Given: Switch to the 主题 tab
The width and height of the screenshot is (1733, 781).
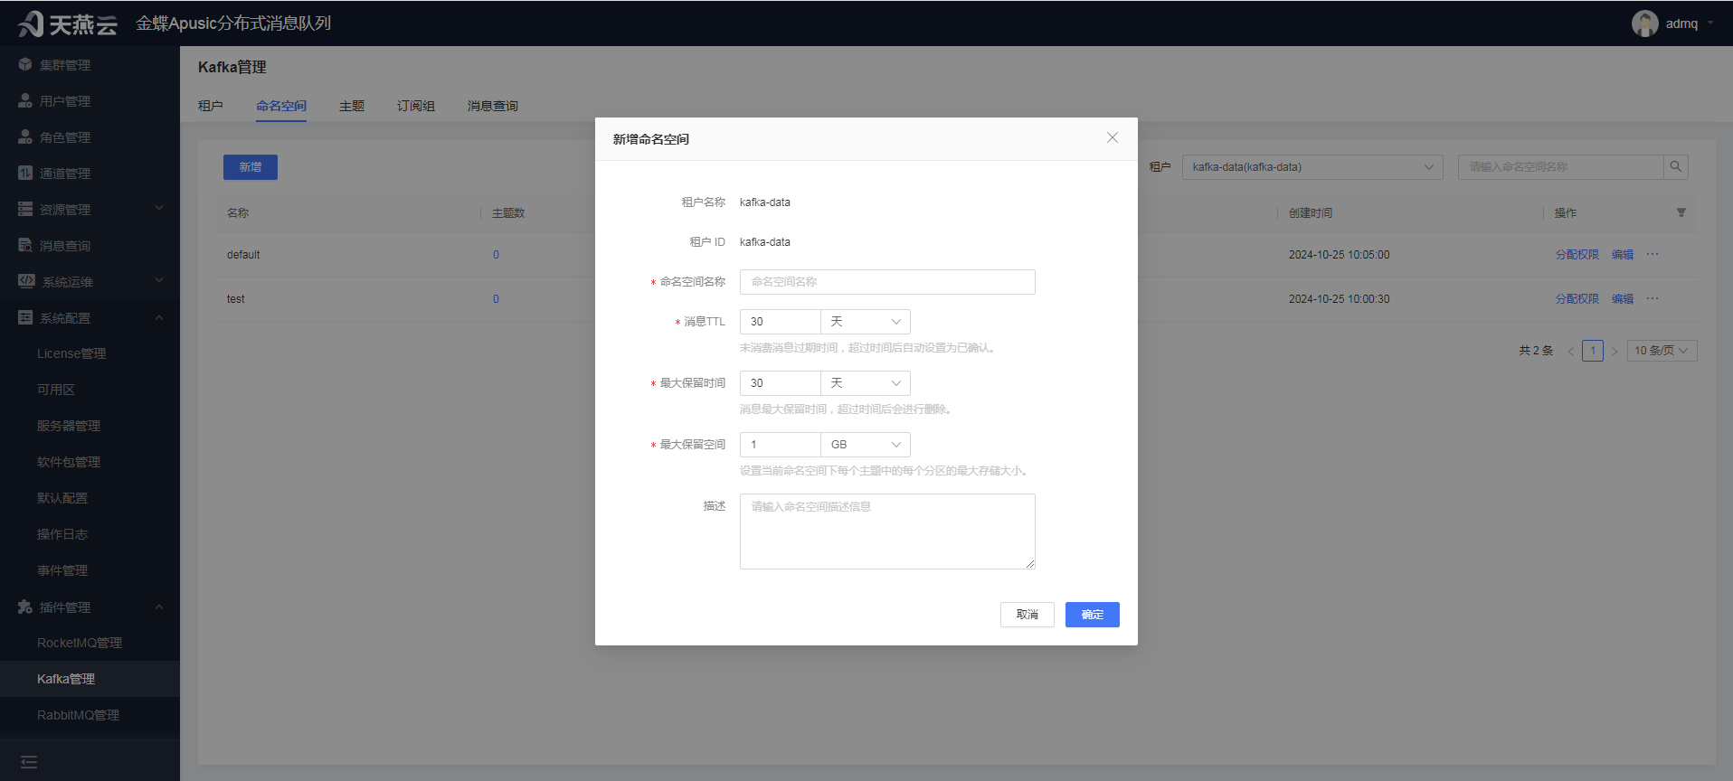Looking at the screenshot, I should (x=352, y=106).
